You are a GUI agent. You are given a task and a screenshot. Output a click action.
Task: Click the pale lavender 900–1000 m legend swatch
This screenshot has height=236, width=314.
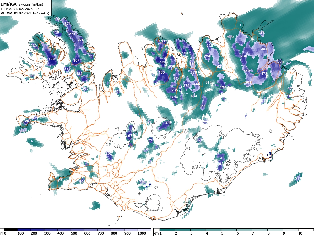131,230
